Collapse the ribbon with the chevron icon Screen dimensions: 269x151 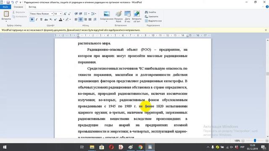click(x=263, y=7)
